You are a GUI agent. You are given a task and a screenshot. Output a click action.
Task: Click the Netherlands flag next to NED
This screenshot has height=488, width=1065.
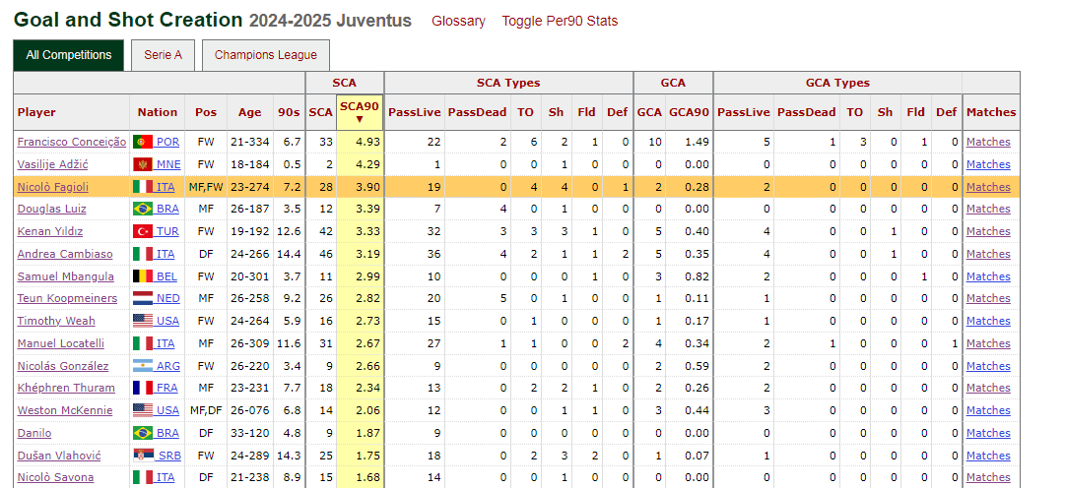[x=143, y=299]
